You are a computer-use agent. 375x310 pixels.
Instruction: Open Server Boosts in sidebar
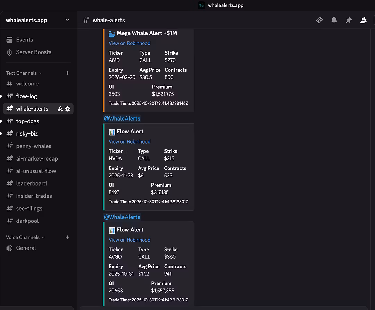pos(33,52)
